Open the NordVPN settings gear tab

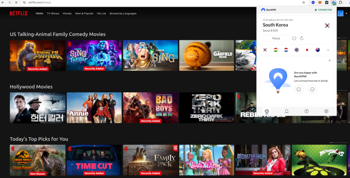point(326,111)
